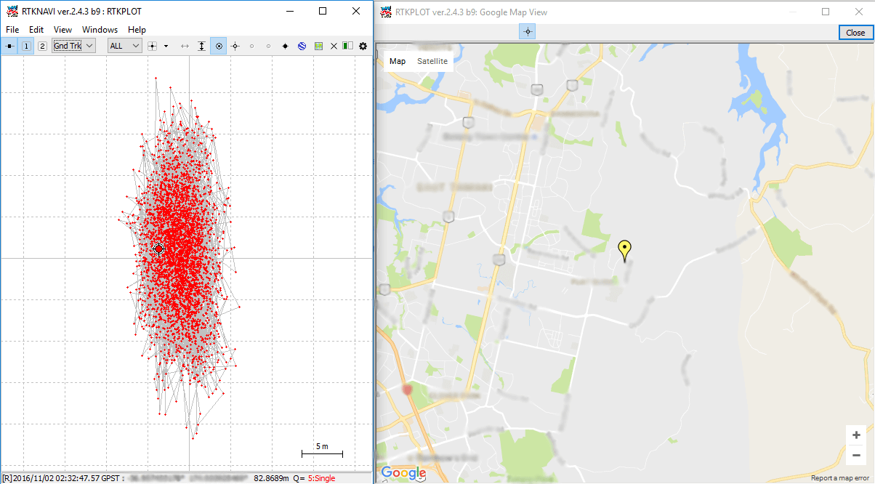Click the horizontal fit arrows icon

coord(185,46)
